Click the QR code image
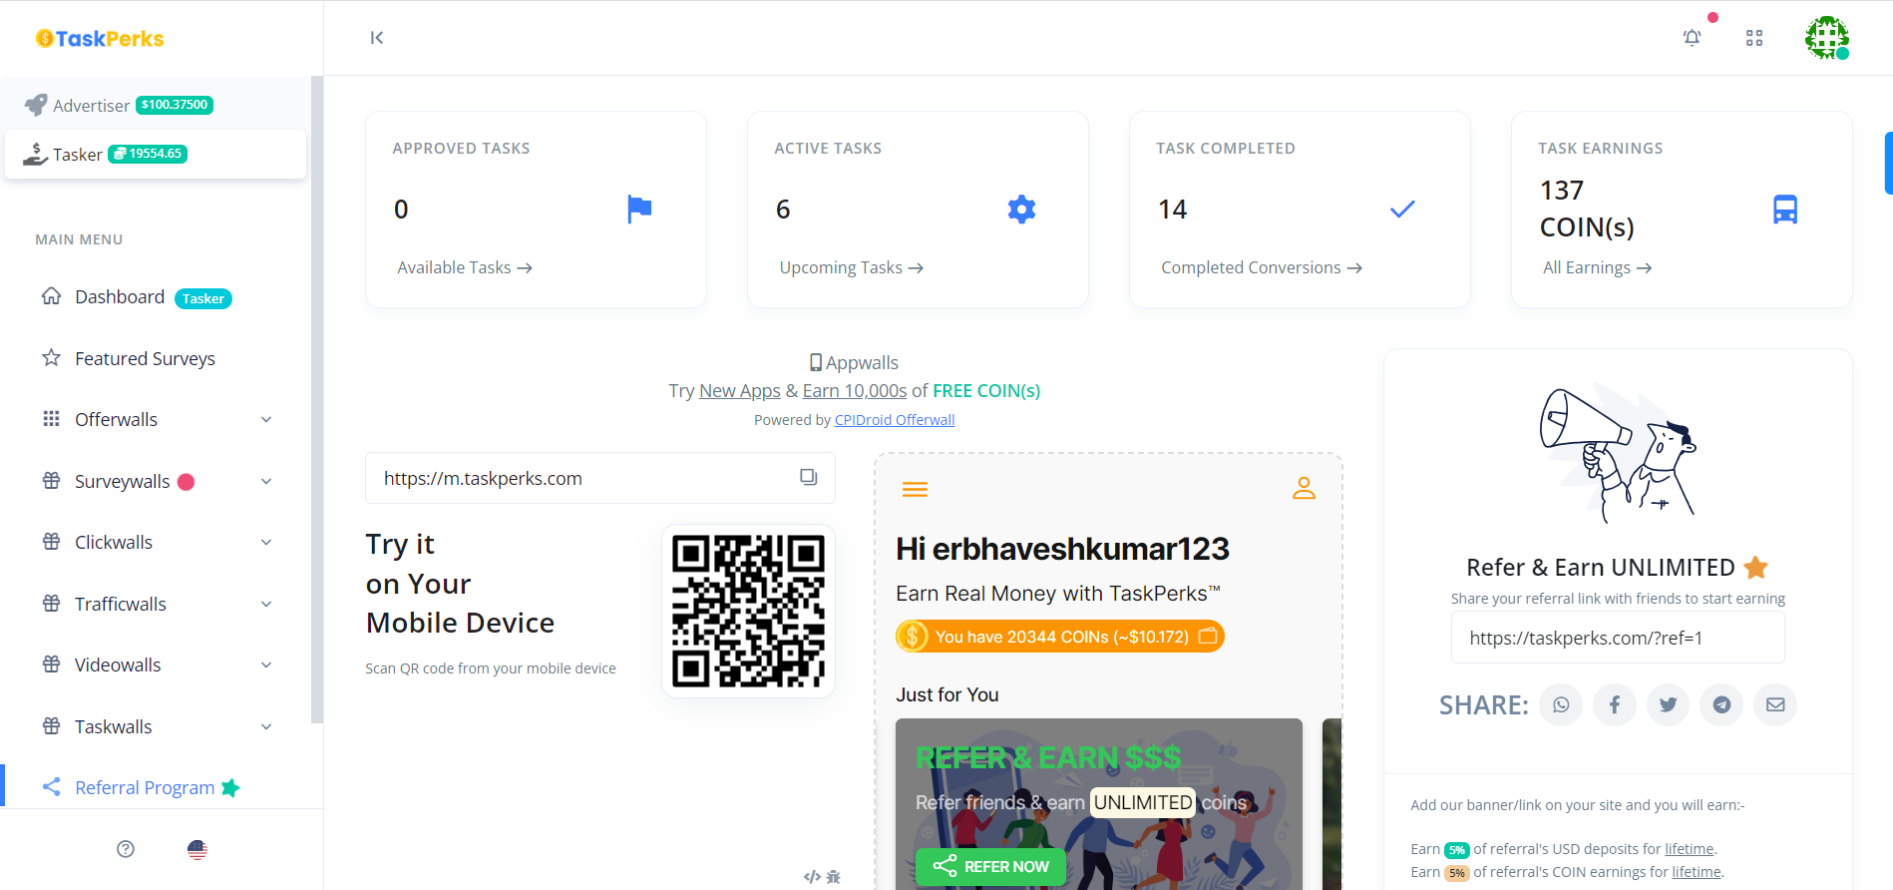1893x890 pixels. tap(748, 611)
